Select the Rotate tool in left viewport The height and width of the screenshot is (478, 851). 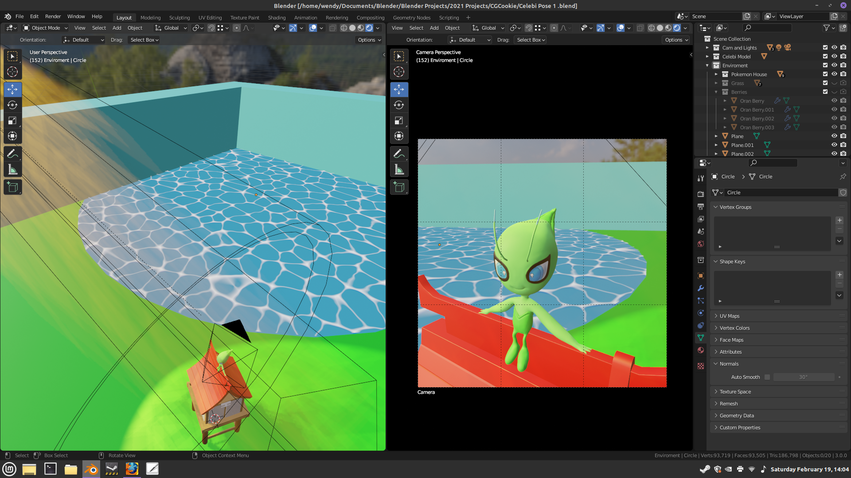(12, 105)
